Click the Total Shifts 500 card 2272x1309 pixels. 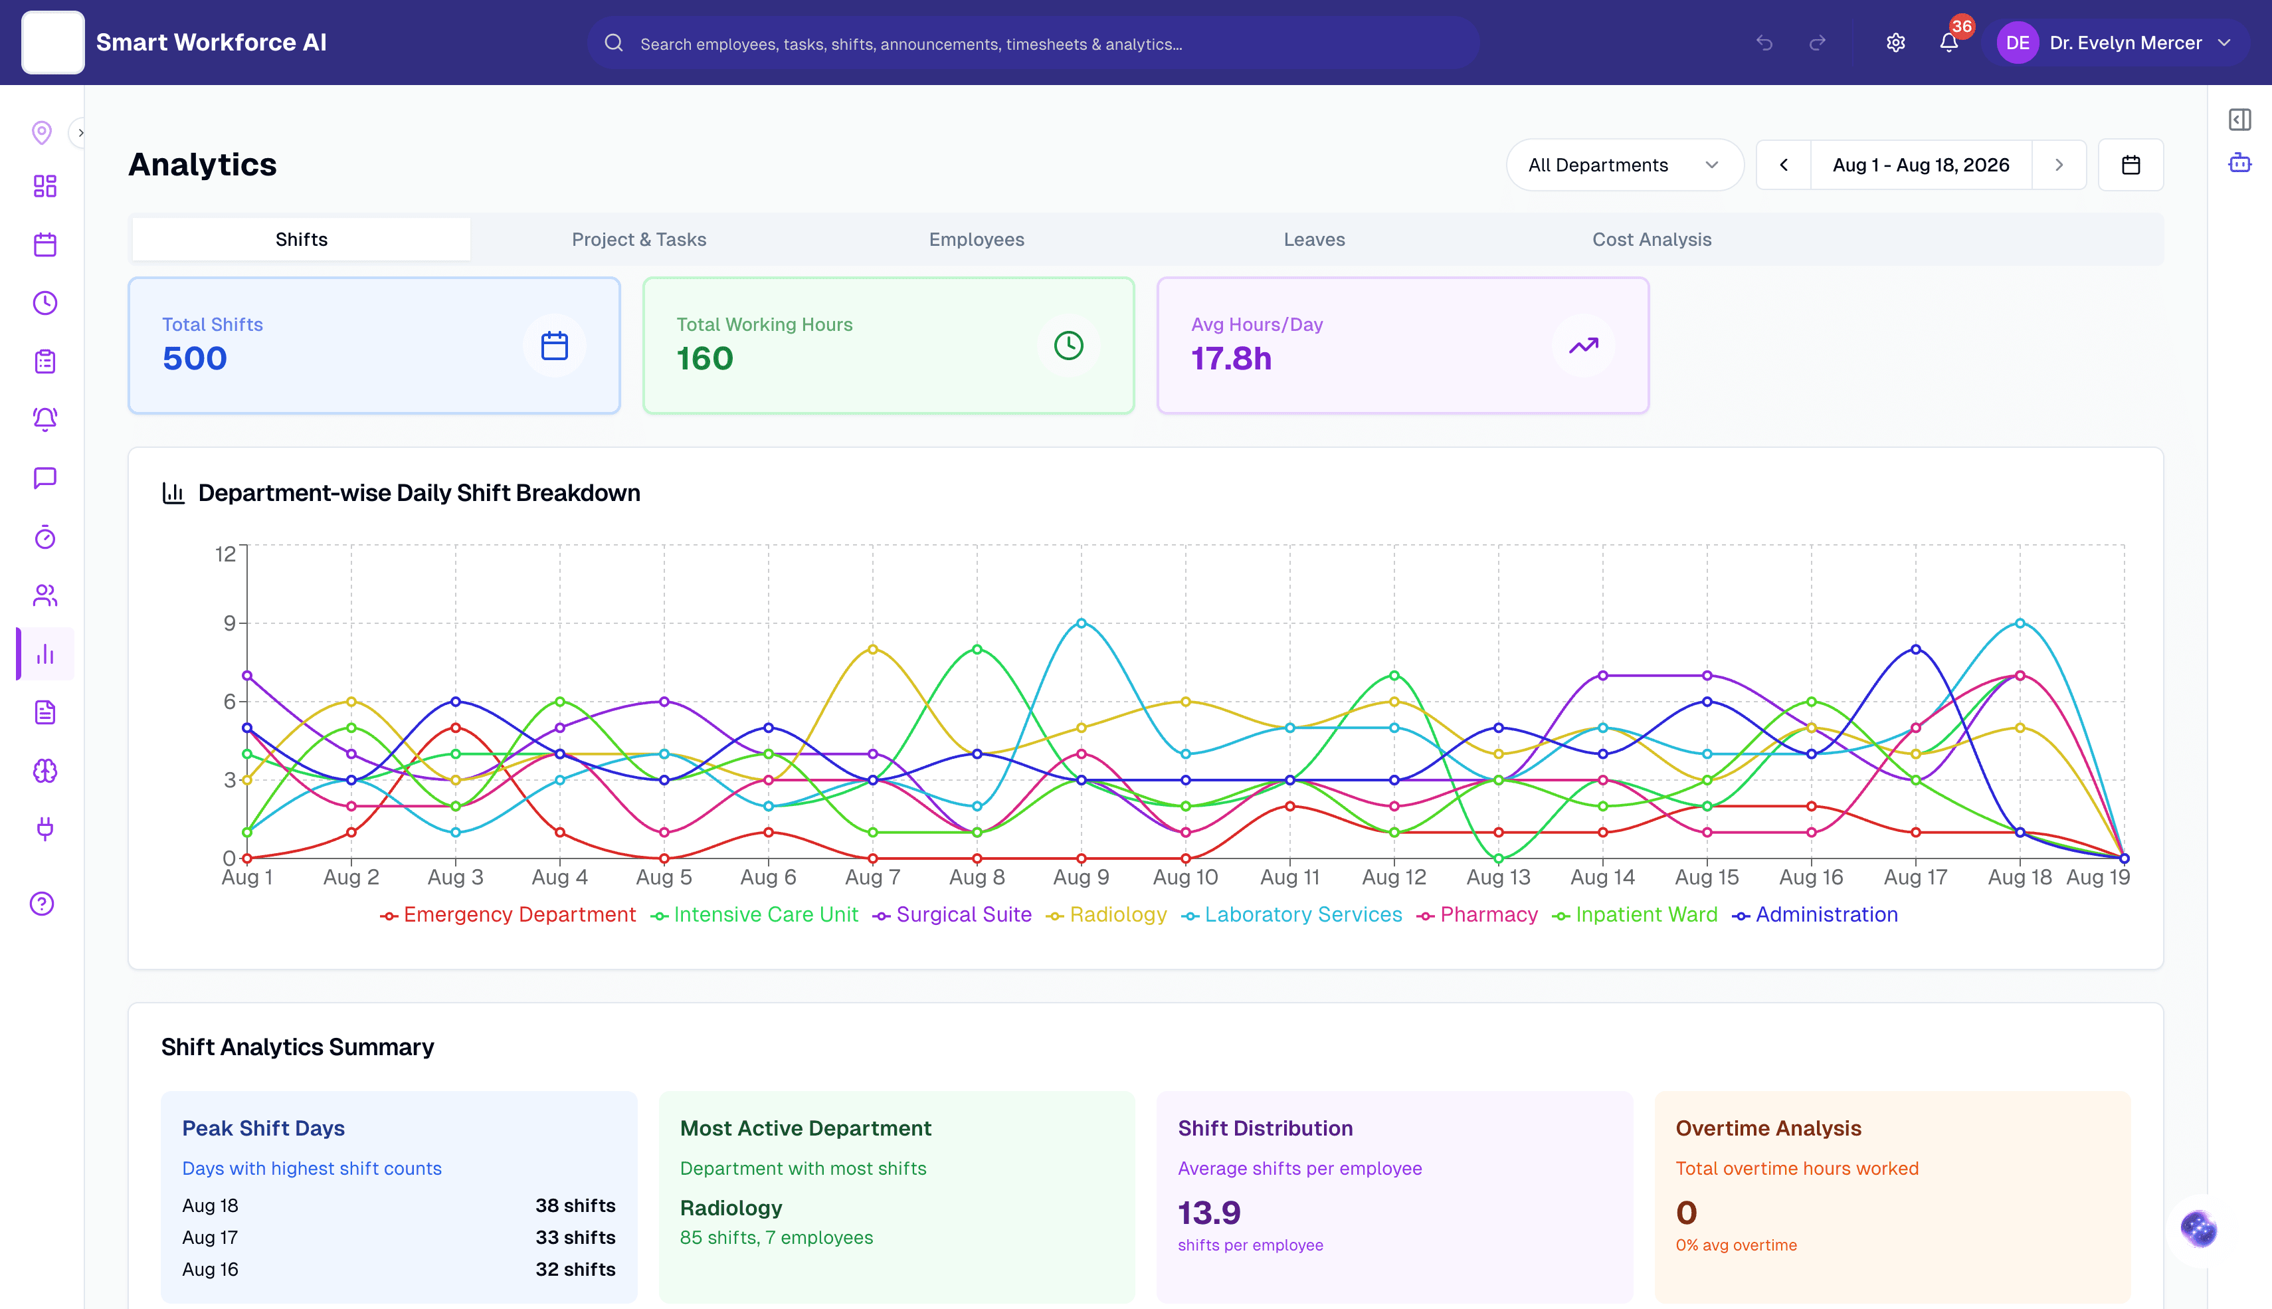point(374,346)
